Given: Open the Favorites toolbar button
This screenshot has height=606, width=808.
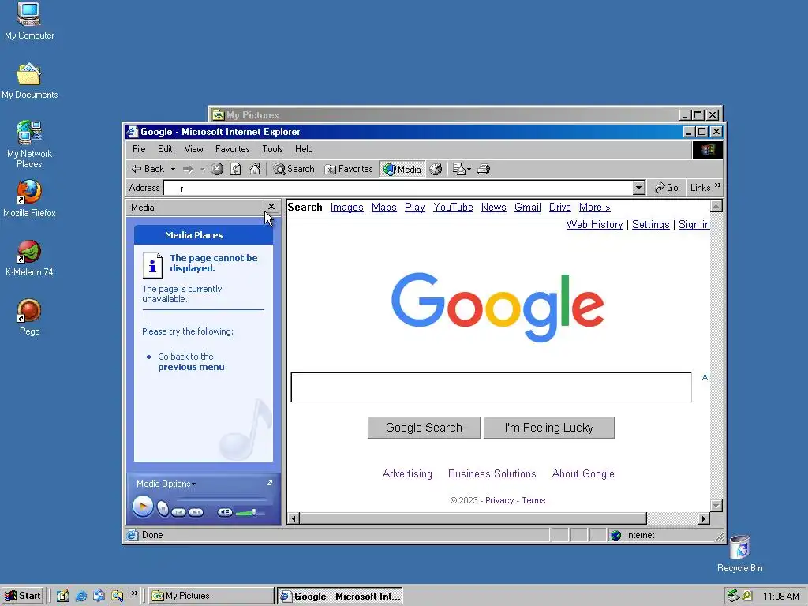Looking at the screenshot, I should click(x=348, y=169).
